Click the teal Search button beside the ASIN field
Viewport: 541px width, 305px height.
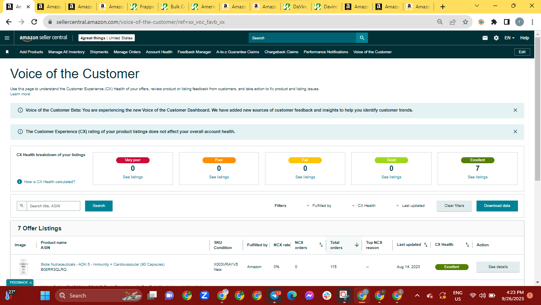(99, 206)
